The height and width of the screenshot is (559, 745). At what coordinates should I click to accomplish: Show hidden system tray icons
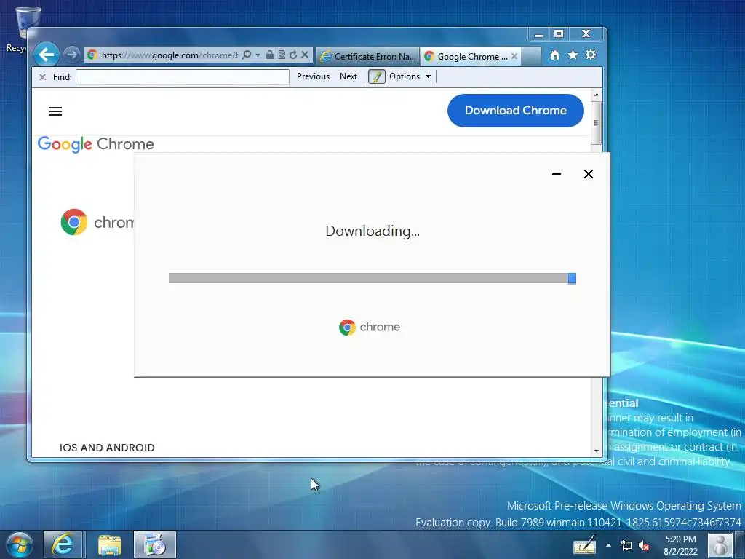(609, 545)
